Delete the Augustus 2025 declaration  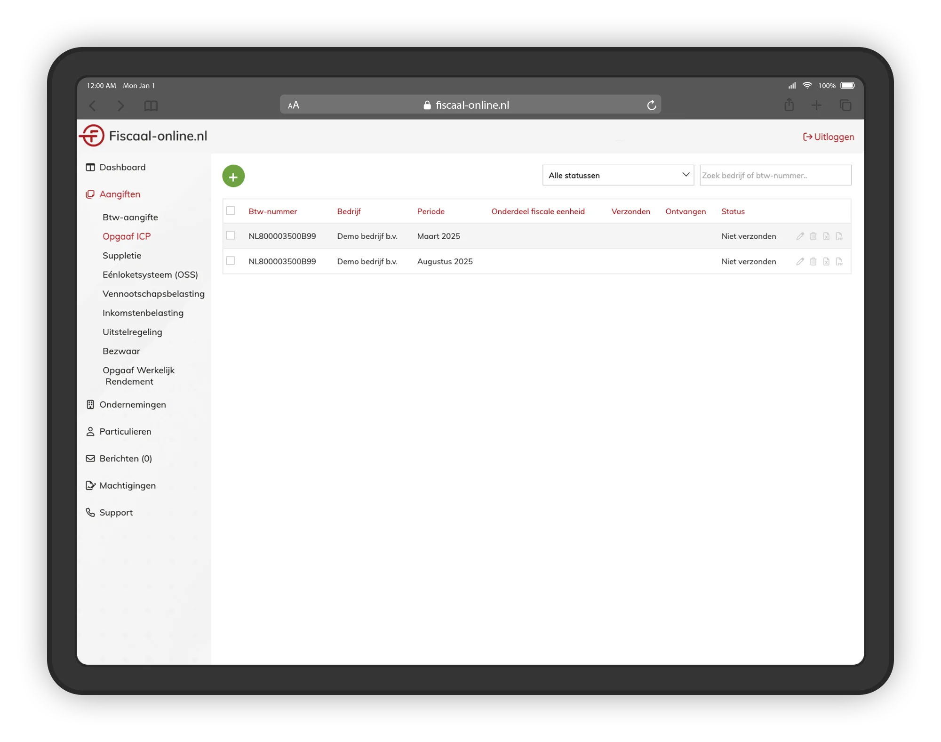[813, 261]
